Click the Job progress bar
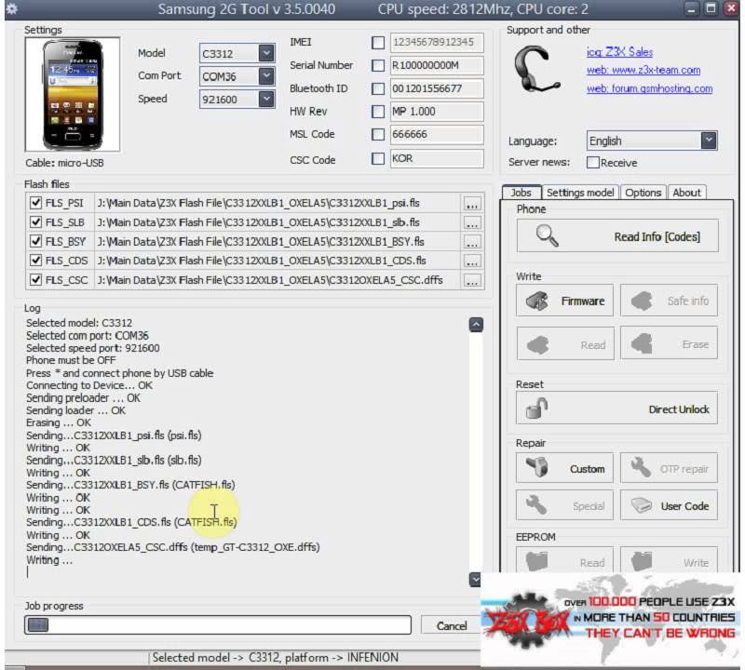The image size is (745, 670). 218,625
